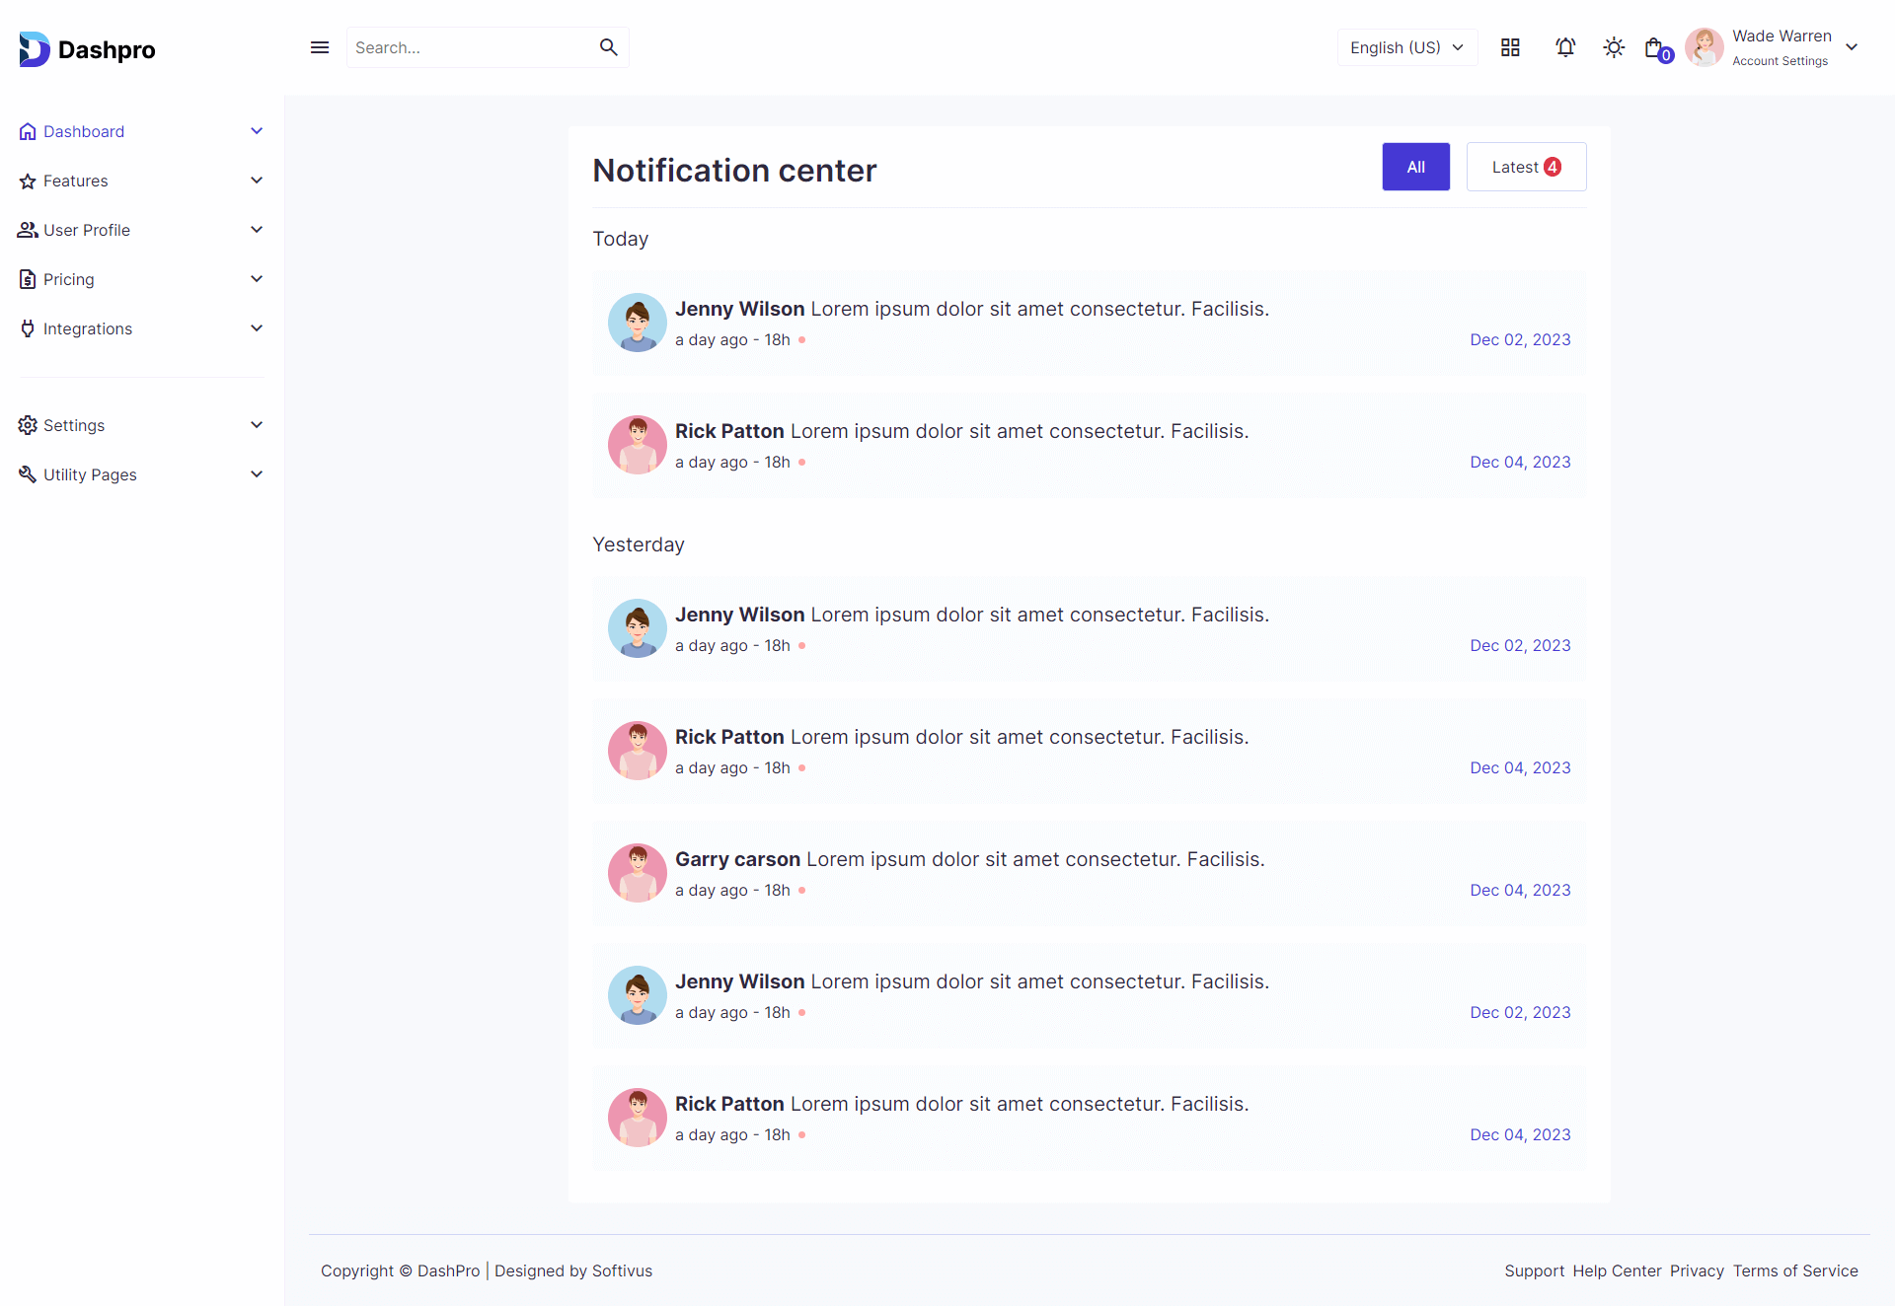1895x1306 pixels.
Task: Open the English (US) language dropdown
Action: 1406,47
